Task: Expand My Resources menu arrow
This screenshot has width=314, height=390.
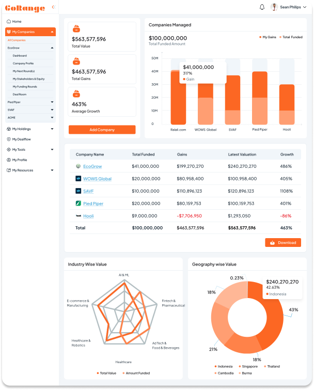Action: click(52, 170)
